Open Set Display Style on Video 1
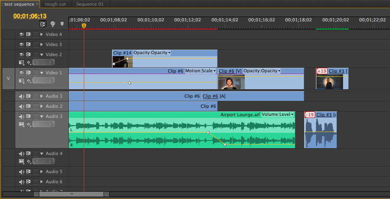Screen dimensions: 390x199 21,80
